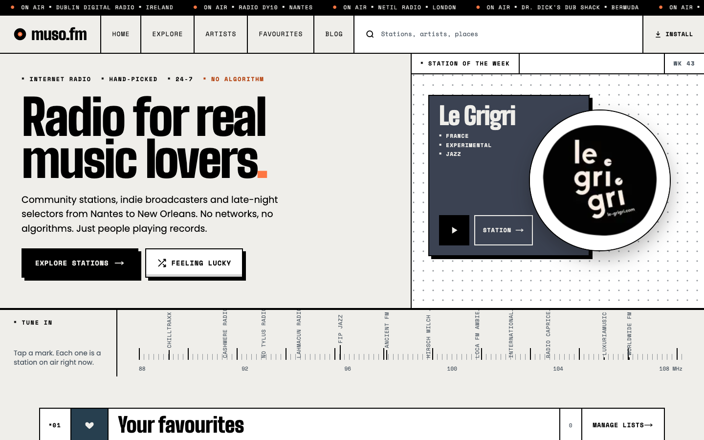Tune to the International mark on dial
This screenshot has height=440, width=704.
pyautogui.click(x=511, y=334)
